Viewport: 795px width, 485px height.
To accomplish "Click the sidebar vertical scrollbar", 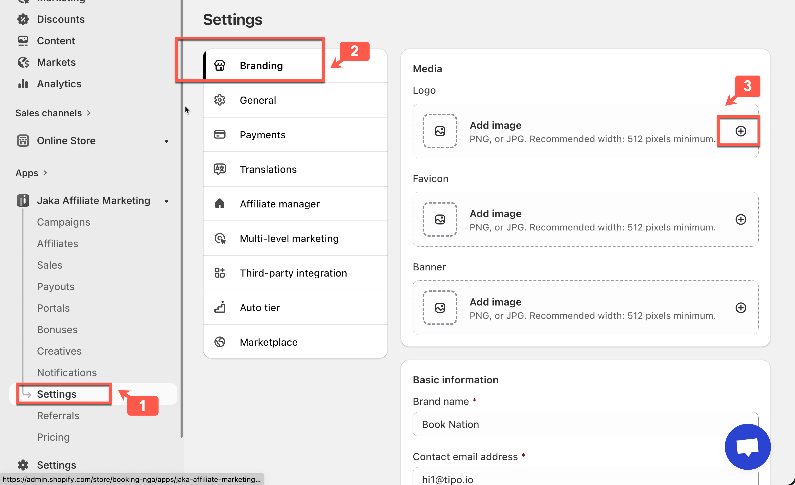I will click(x=182, y=226).
